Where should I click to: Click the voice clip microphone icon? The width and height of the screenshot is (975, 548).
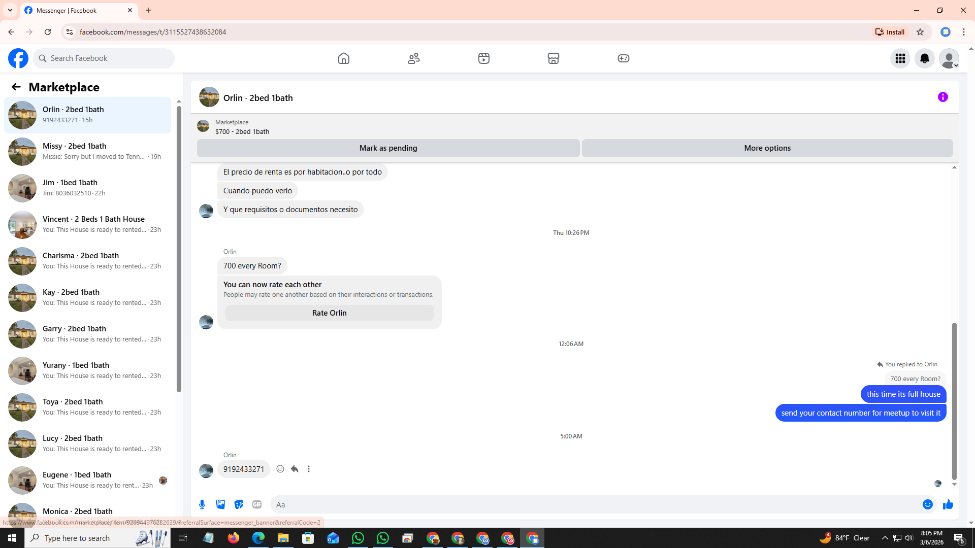(202, 504)
